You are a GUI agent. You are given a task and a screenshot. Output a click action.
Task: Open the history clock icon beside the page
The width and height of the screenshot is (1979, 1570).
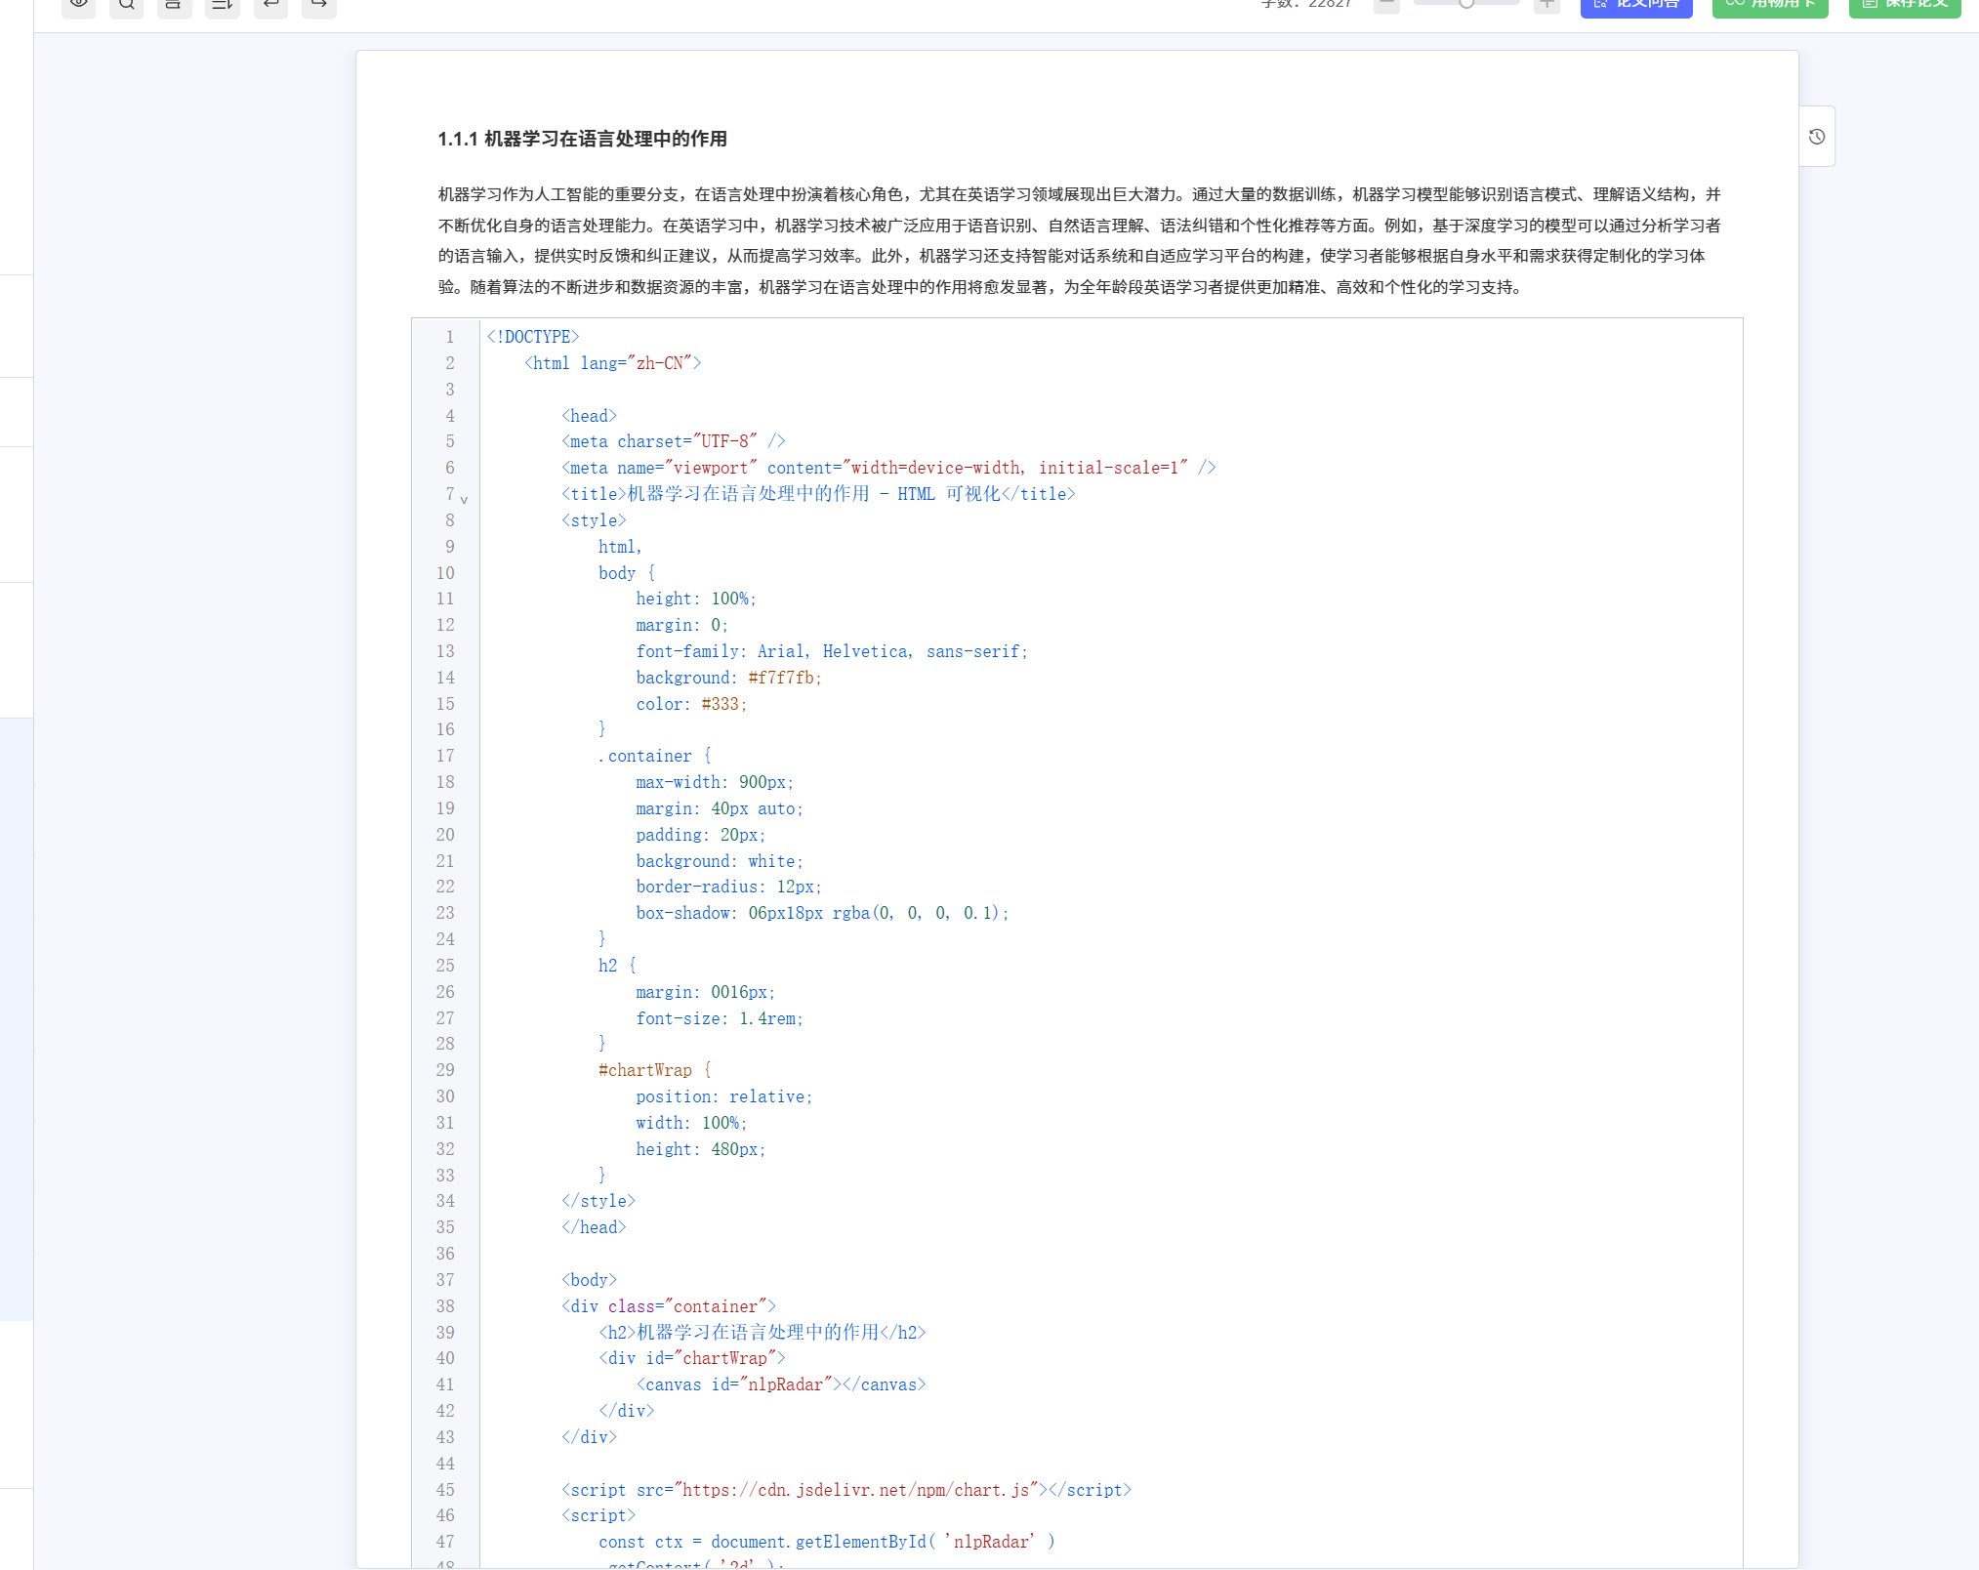point(1816,137)
